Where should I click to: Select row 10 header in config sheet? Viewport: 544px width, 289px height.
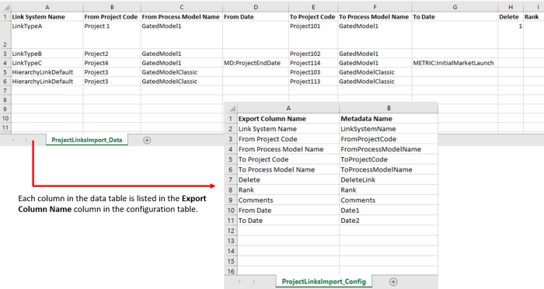(231, 211)
